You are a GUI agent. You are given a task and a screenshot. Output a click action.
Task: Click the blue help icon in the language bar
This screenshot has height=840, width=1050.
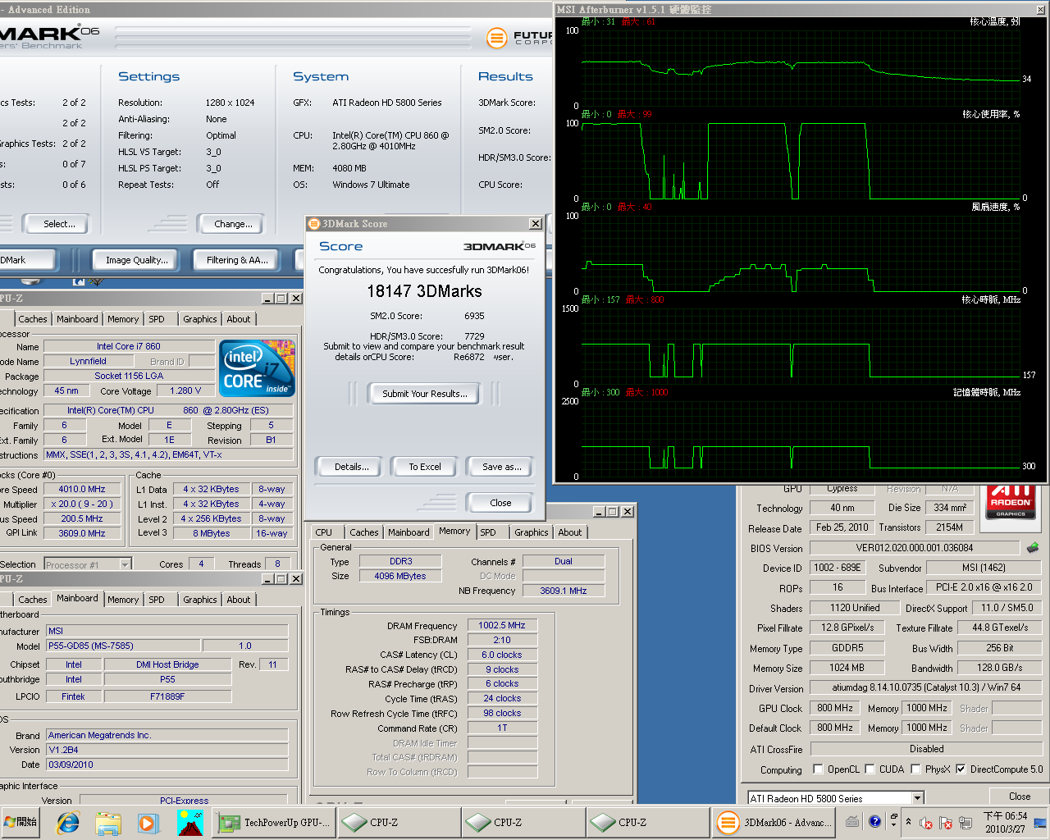click(x=875, y=821)
